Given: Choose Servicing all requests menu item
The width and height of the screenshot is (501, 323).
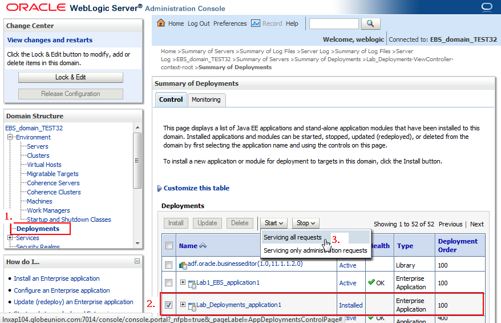Looking at the screenshot, I should pos(293,237).
